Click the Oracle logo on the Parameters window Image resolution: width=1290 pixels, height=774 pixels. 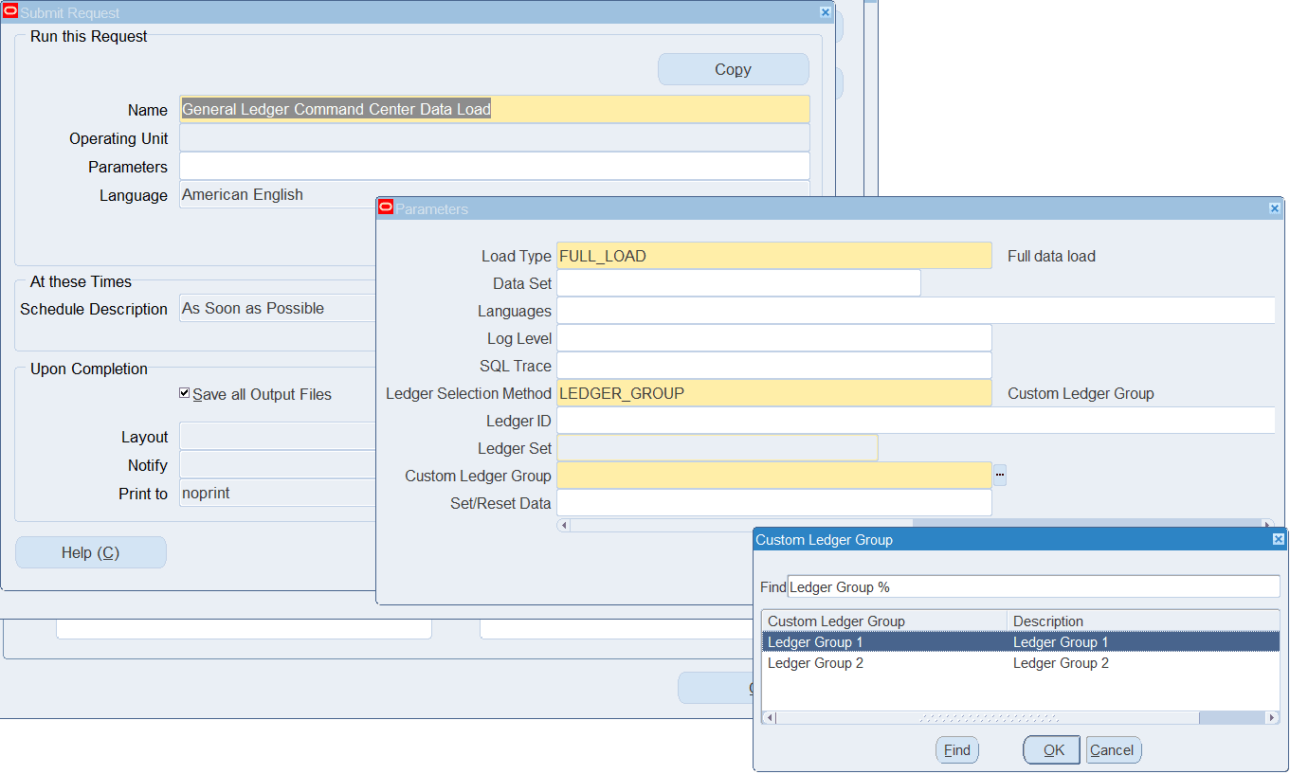pyautogui.click(x=387, y=207)
